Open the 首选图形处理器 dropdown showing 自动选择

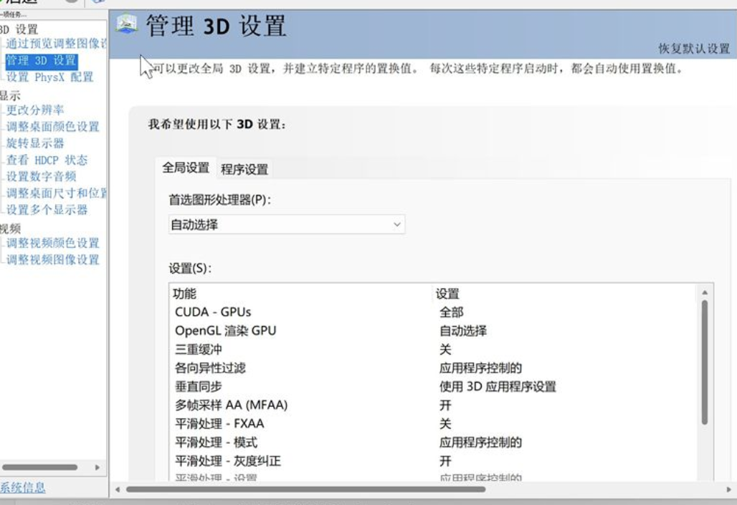[285, 224]
